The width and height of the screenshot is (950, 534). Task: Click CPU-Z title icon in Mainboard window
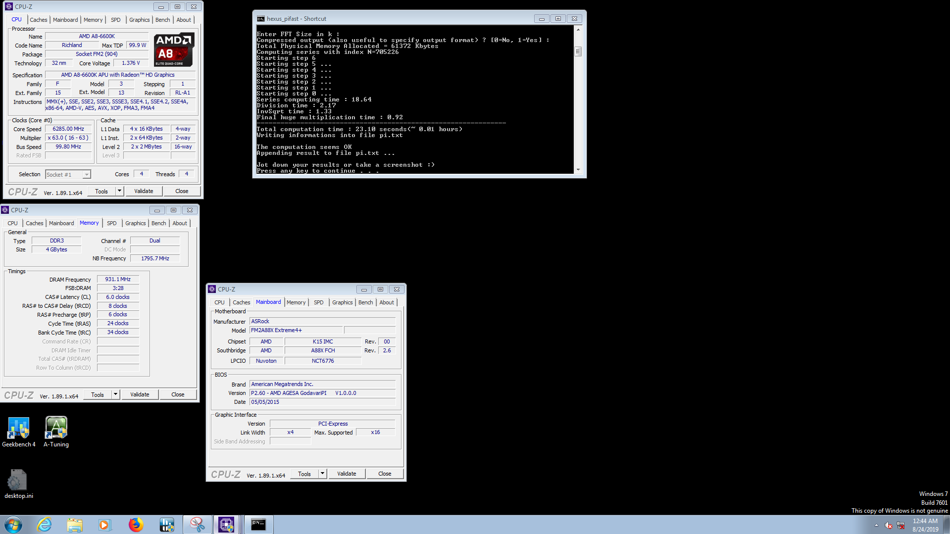[x=212, y=289]
